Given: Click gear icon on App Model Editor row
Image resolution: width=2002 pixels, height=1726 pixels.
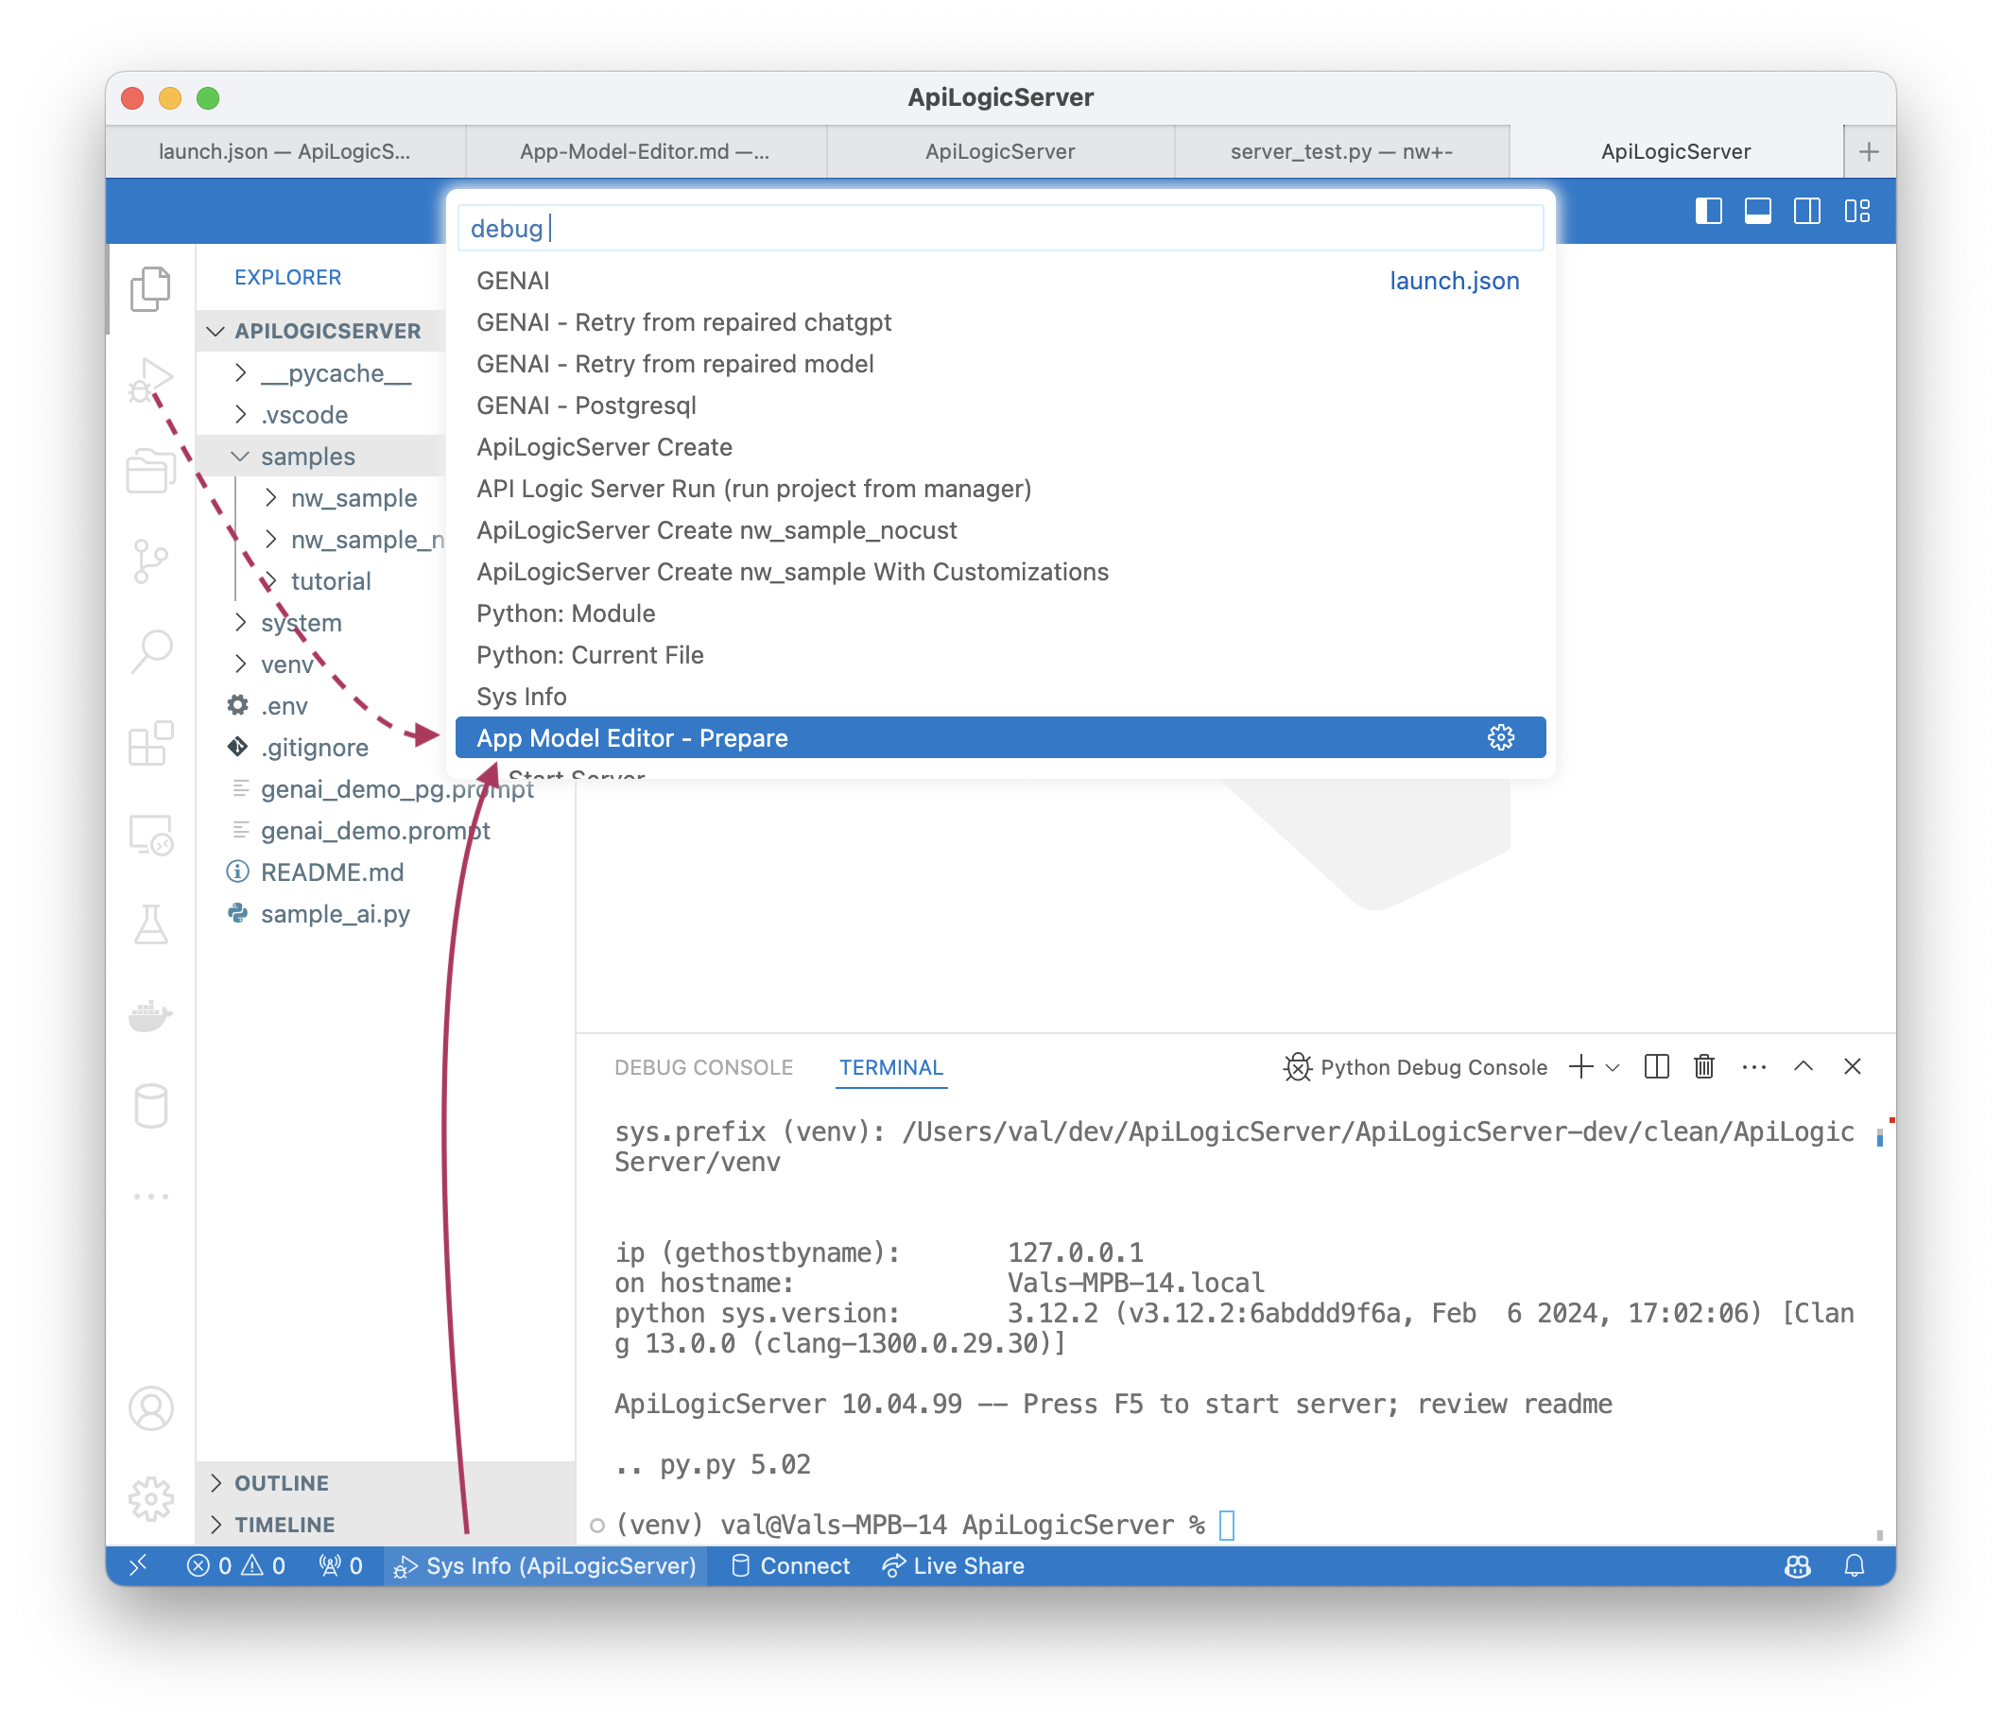Looking at the screenshot, I should [x=1500, y=738].
